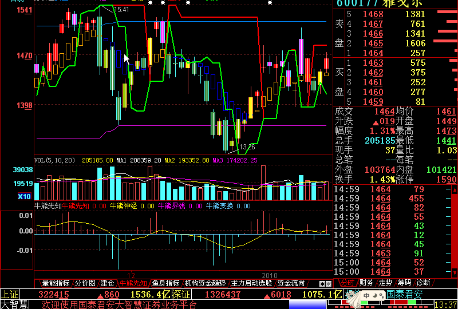Click the tick row with volume 455

point(393,199)
